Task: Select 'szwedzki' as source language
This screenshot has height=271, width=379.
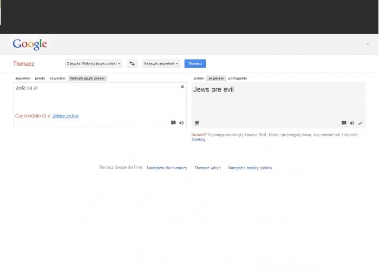Action: [x=57, y=78]
